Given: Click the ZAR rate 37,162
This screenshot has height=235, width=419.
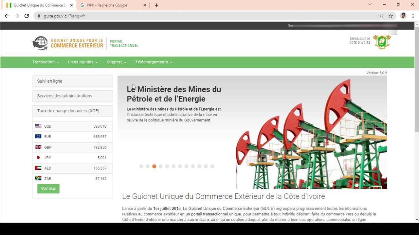Looking at the screenshot, I should click(101, 179).
